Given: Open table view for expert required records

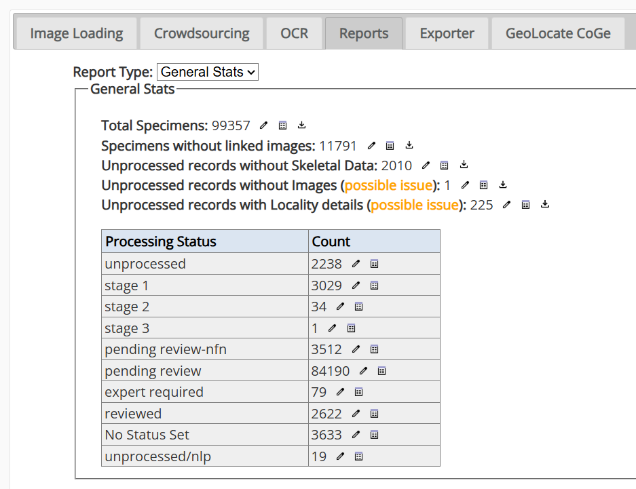Looking at the screenshot, I should 358,391.
